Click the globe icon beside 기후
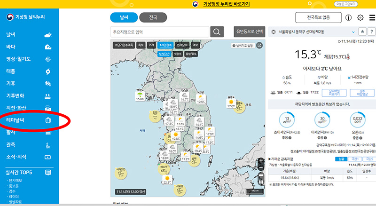376x206 pixels. click(x=48, y=84)
